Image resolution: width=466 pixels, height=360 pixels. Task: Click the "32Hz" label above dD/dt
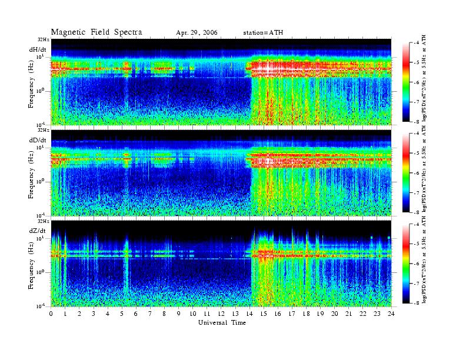(x=44, y=130)
